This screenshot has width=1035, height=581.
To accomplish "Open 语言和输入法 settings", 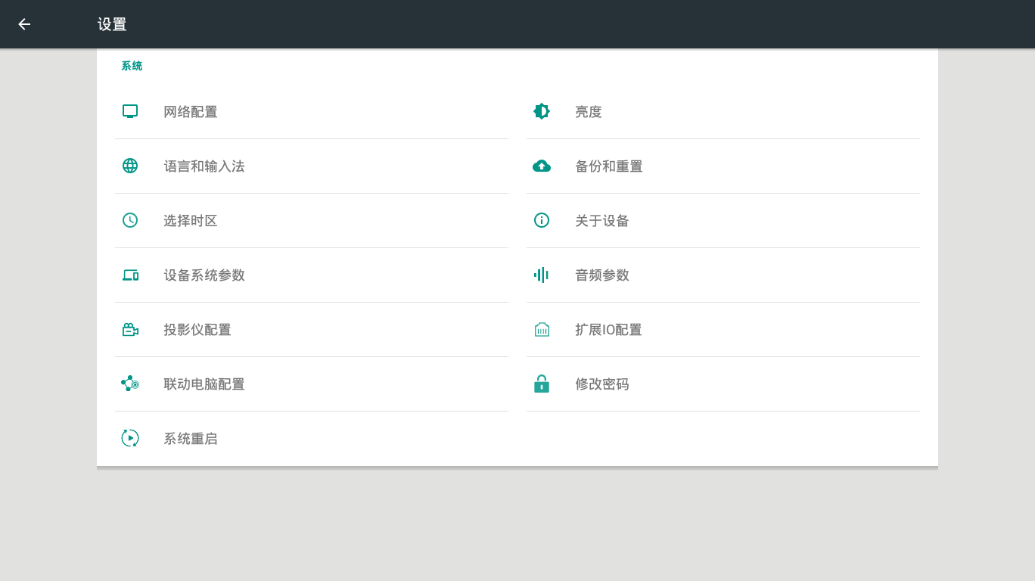I will (x=204, y=166).
